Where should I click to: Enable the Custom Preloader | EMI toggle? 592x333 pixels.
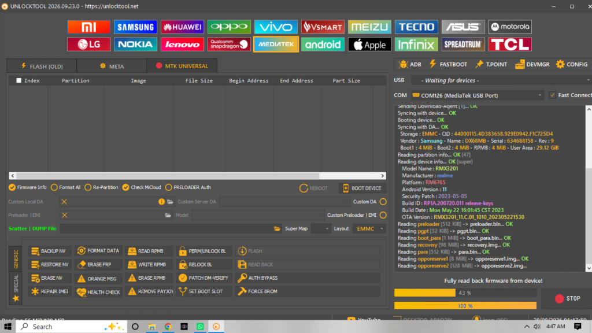coord(383,215)
